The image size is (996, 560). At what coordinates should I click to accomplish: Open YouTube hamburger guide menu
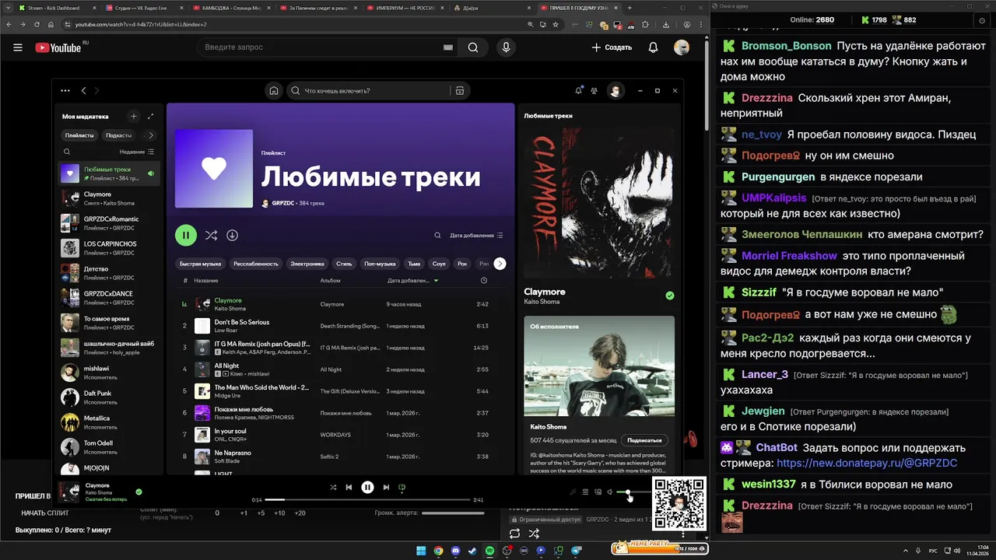pyautogui.click(x=17, y=47)
